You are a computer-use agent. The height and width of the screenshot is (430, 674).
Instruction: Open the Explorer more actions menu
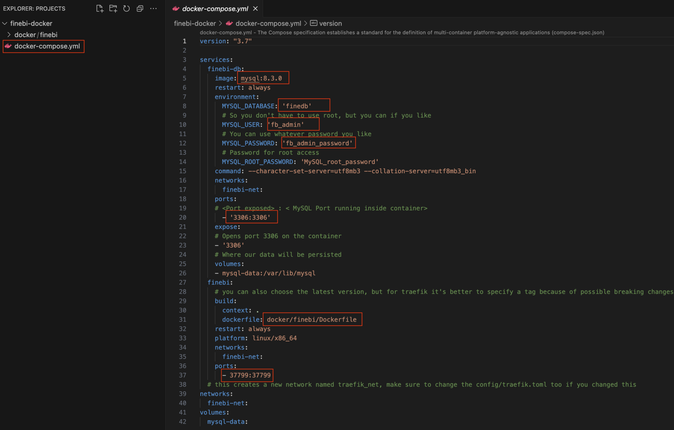click(x=153, y=8)
